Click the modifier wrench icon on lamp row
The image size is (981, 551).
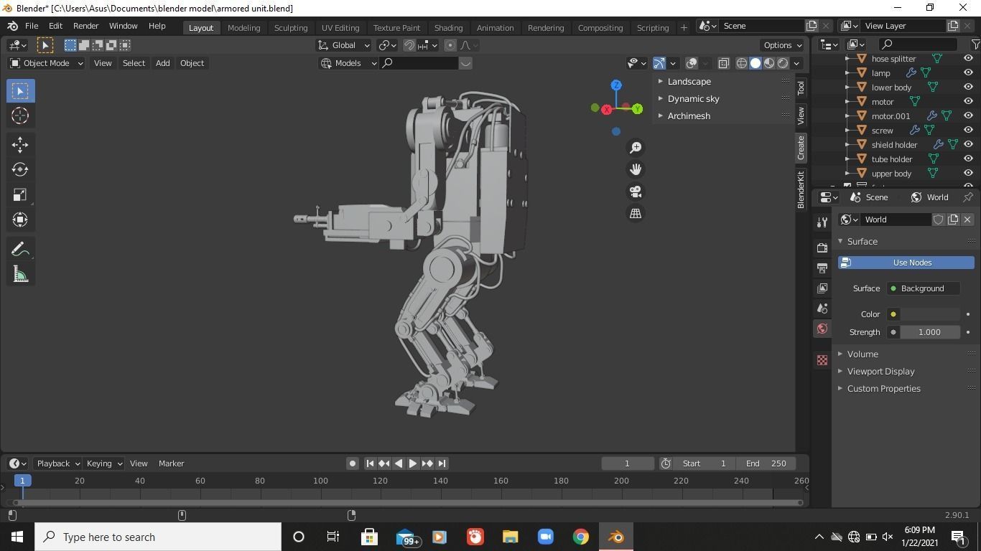pos(911,73)
